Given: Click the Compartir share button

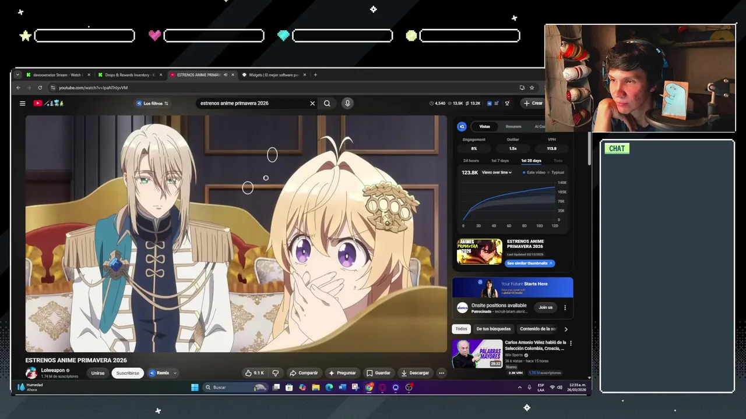Looking at the screenshot, I should [x=304, y=373].
